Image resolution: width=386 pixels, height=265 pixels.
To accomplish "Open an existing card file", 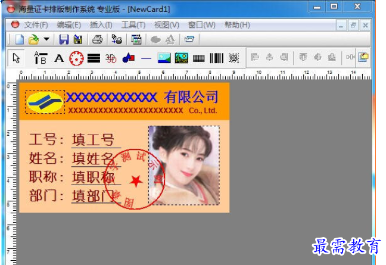I will 34,39.
